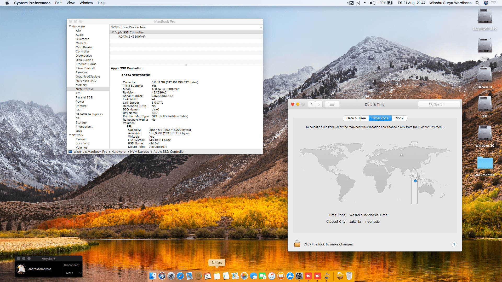Open the More dropdown in Anydesk

(x=72, y=273)
